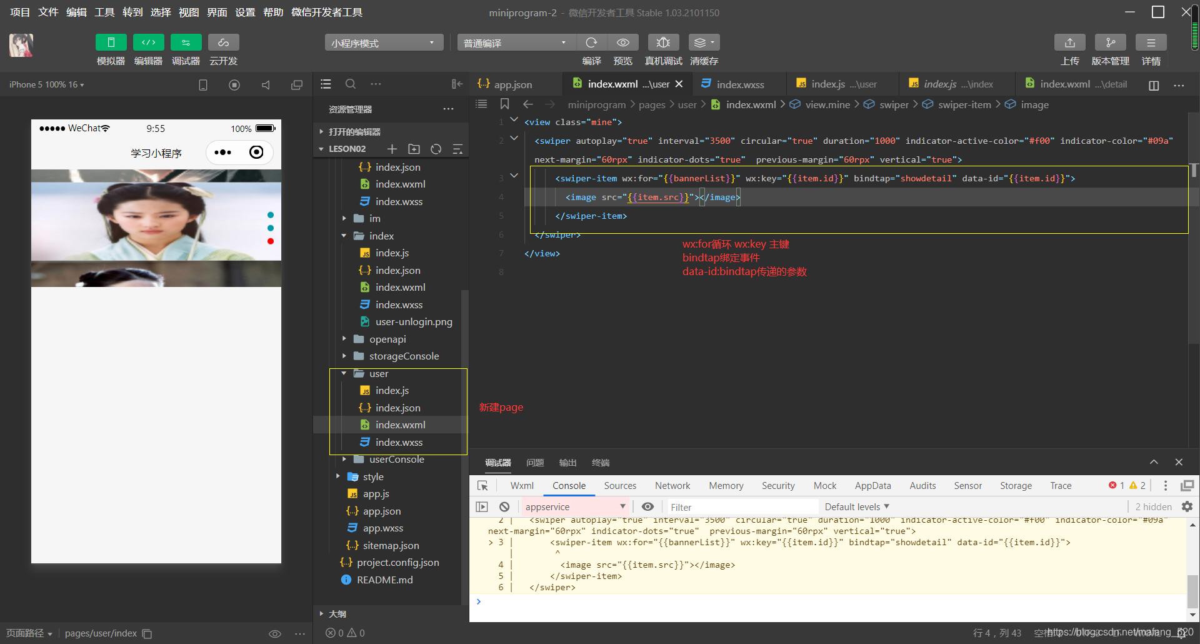Toggle simulator sound mute icon
This screenshot has width=1200, height=644.
coord(266,84)
